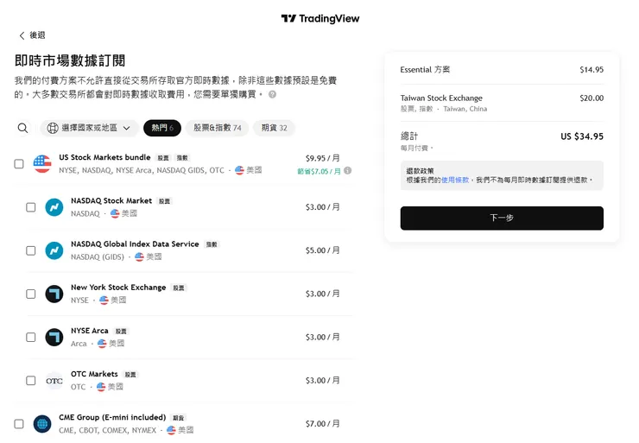The image size is (639, 443).
Task: Click the NASDAQ Stock Market logo icon
Action: pyautogui.click(x=54, y=207)
